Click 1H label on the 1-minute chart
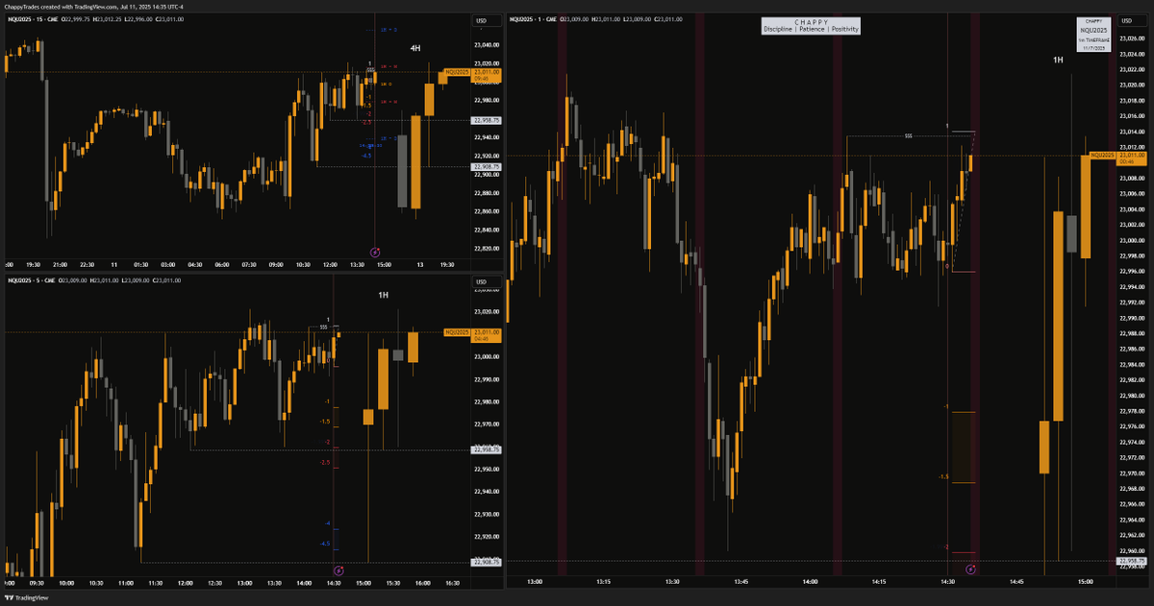This screenshot has height=606, width=1154. point(1058,60)
